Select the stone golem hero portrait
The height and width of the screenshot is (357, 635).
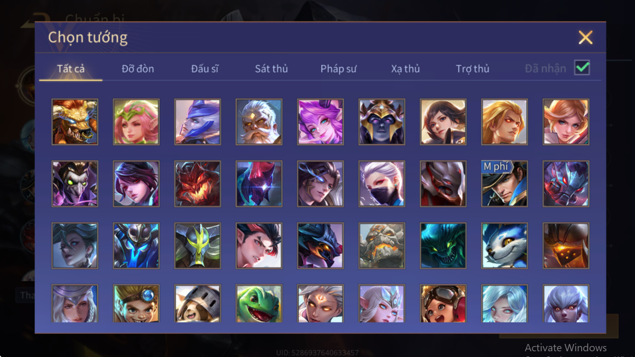(382, 246)
